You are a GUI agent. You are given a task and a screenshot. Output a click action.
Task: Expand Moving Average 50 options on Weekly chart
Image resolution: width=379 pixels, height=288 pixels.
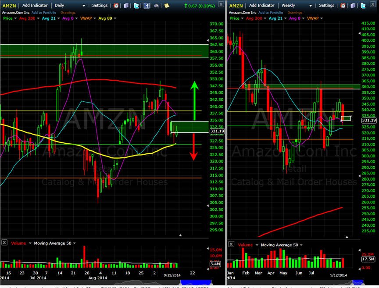point(301,245)
